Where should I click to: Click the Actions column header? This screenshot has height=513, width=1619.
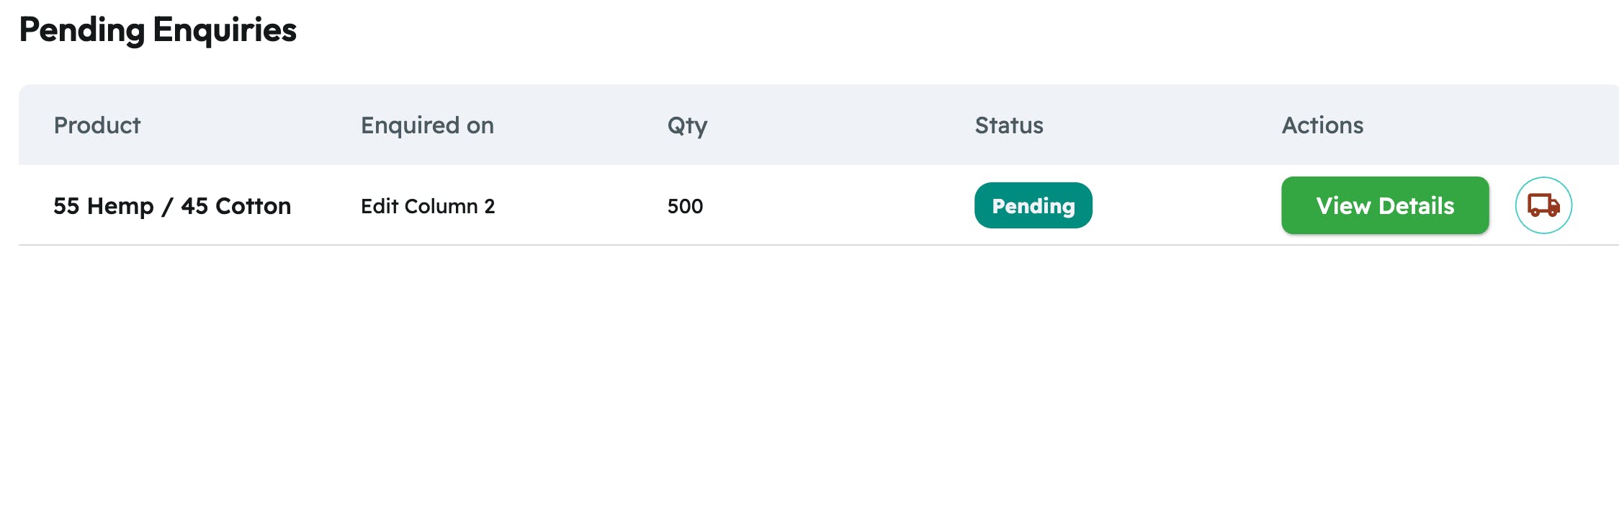(1322, 125)
